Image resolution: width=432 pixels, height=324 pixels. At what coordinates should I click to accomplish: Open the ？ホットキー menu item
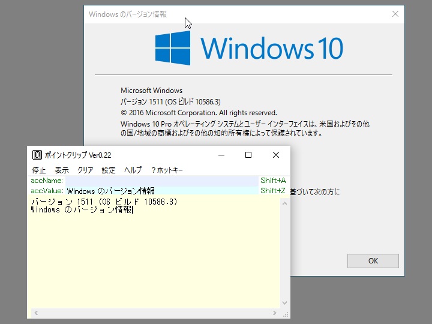[167, 170]
